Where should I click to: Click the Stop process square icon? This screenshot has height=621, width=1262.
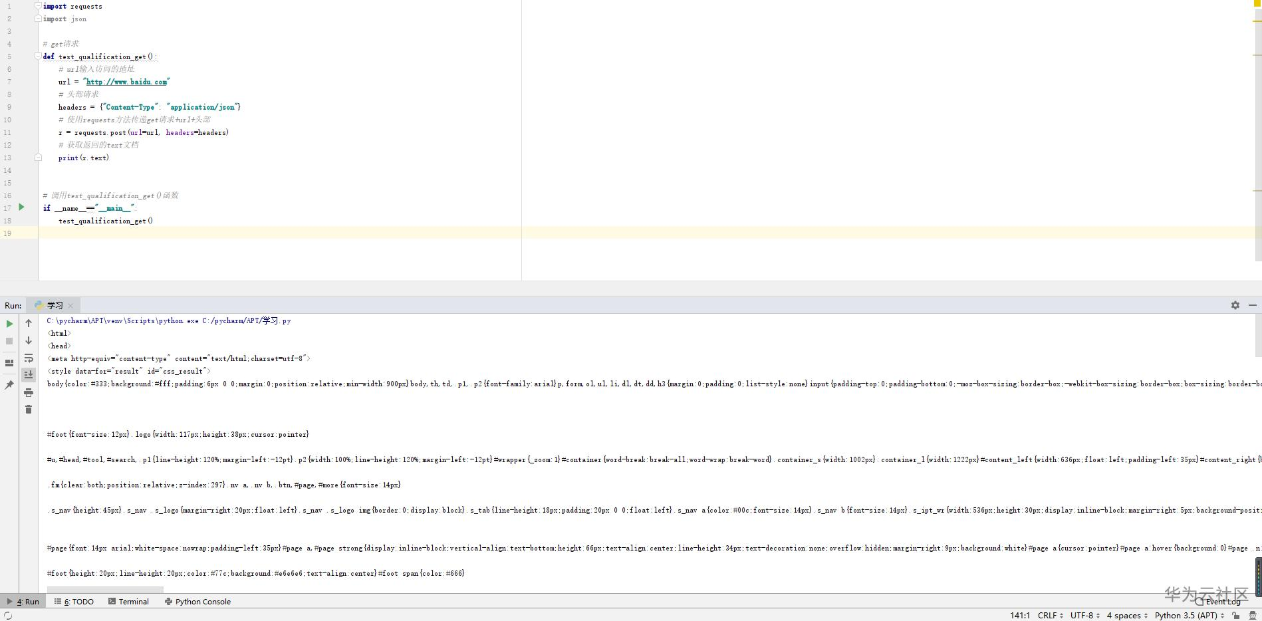tap(9, 341)
